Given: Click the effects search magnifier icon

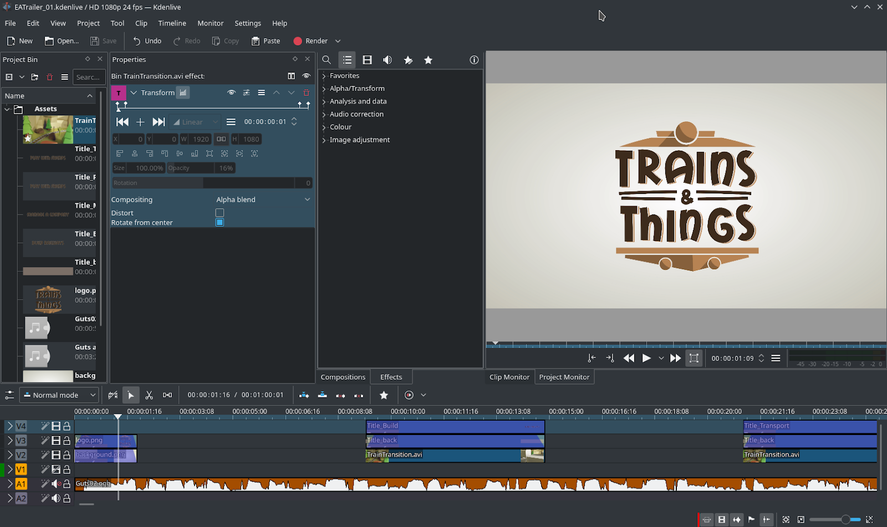Looking at the screenshot, I should pos(327,60).
